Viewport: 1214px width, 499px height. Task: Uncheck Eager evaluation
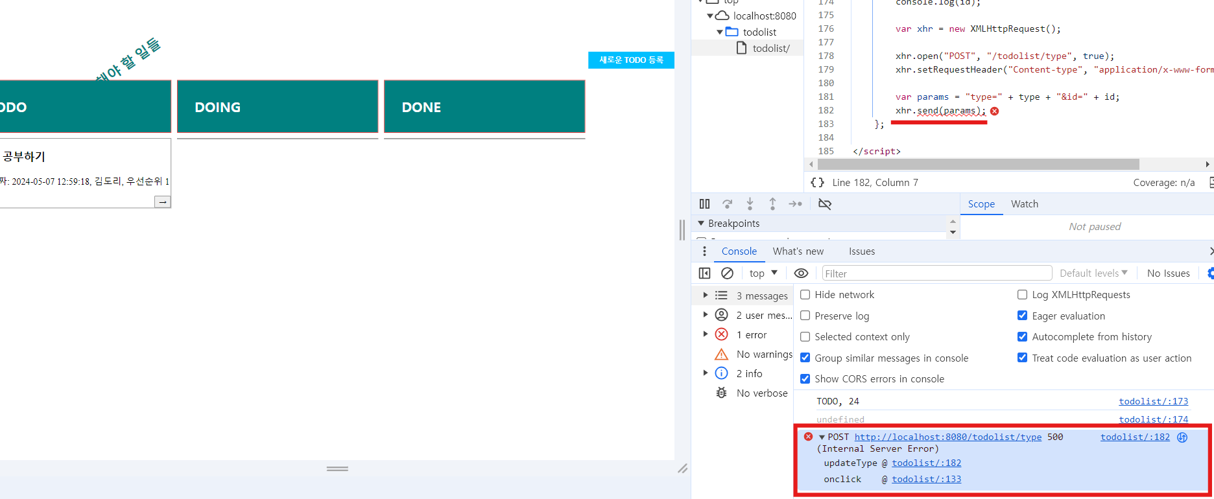pyautogui.click(x=1023, y=316)
